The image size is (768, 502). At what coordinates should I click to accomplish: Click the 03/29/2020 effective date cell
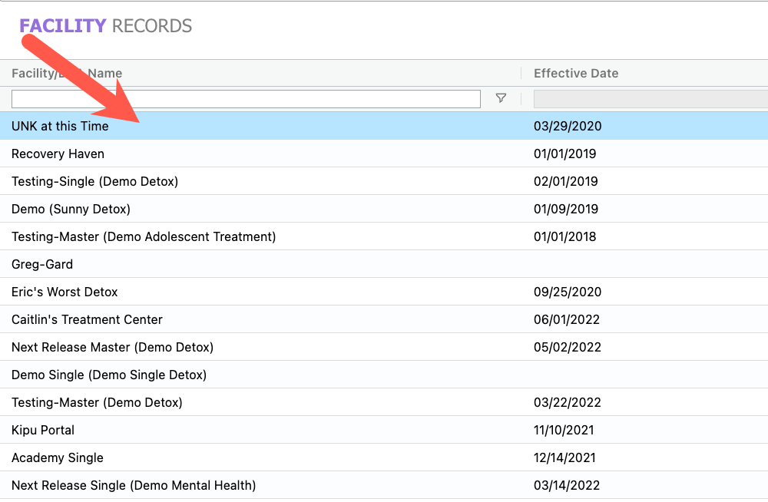[568, 127]
